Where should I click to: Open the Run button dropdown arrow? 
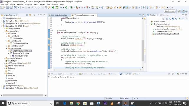69,7
